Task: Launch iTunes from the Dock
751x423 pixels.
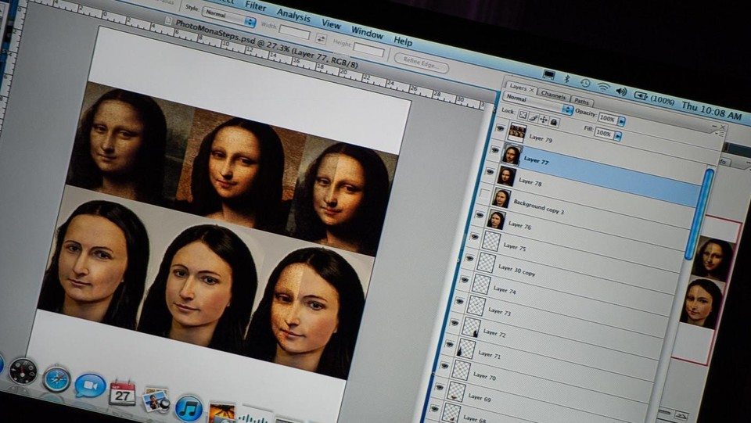Action: pyautogui.click(x=189, y=408)
